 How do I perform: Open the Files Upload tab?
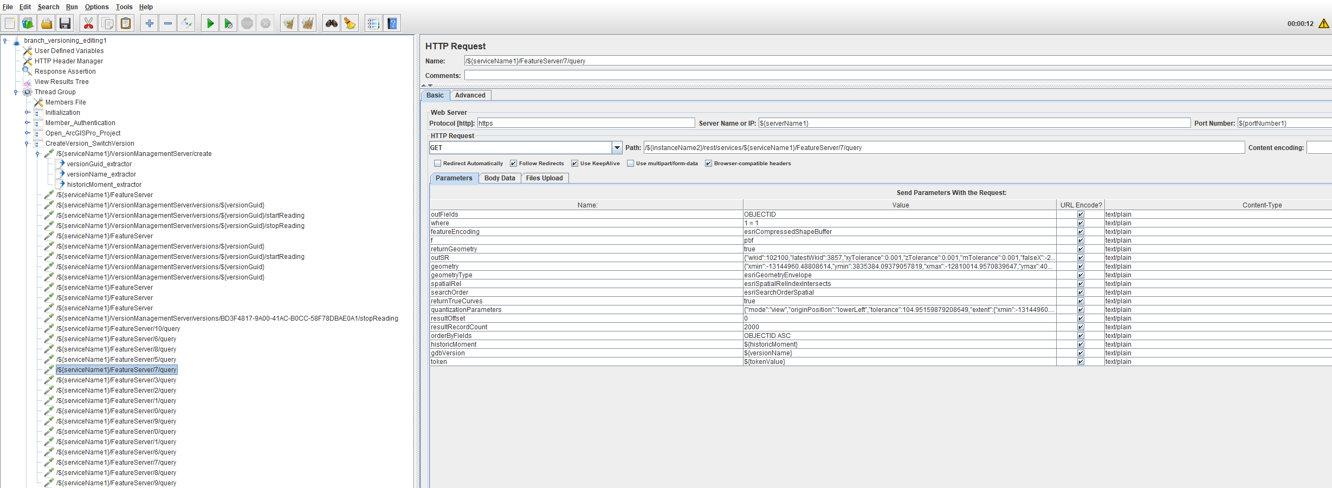coord(544,178)
